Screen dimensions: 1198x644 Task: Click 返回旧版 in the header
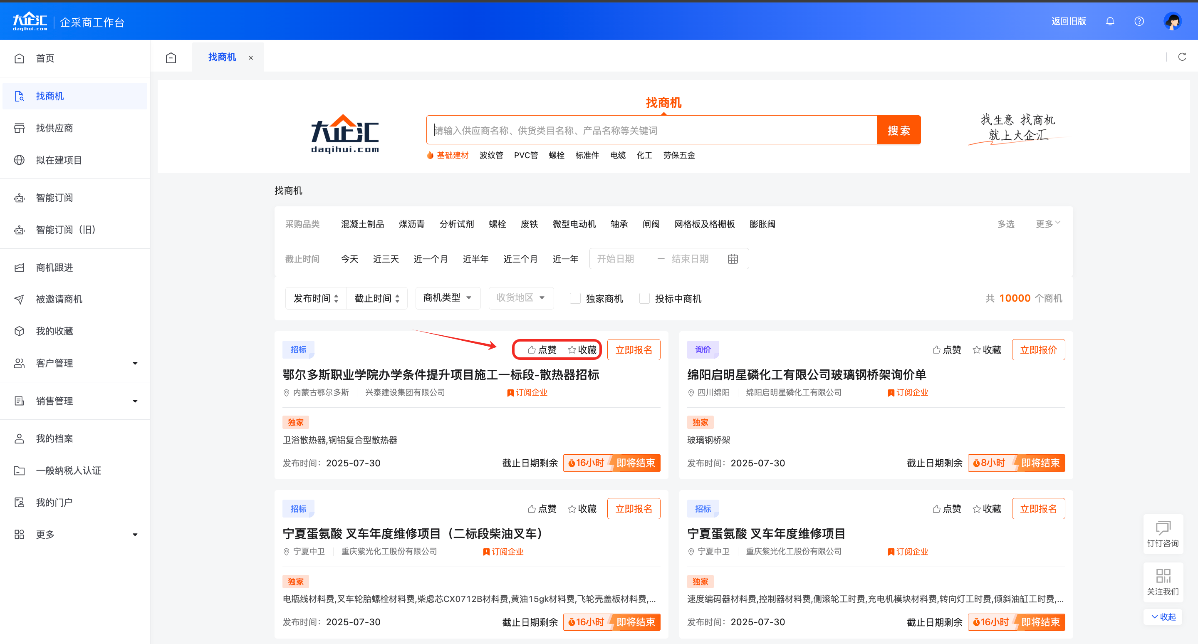pyautogui.click(x=1068, y=21)
